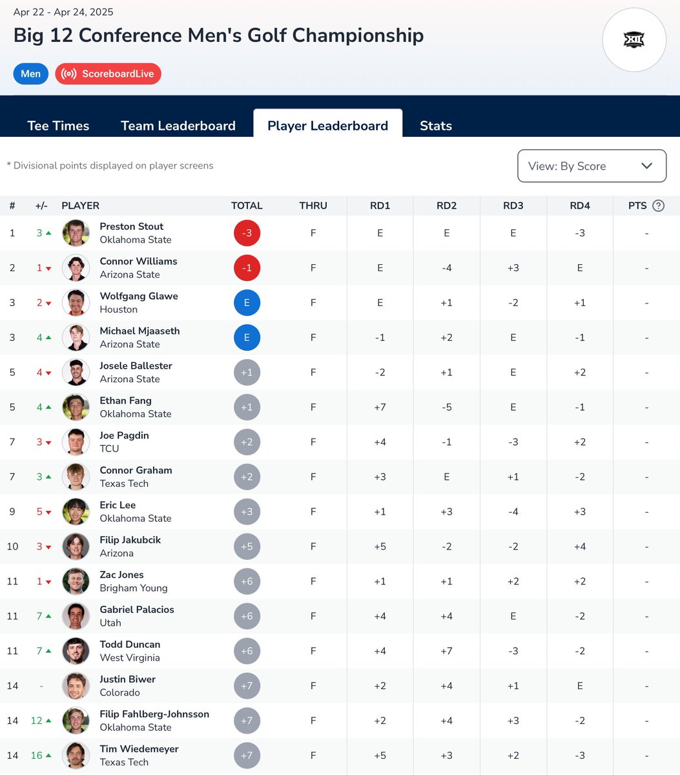Click Preston Stout's green up-arrow movement indicator

click(x=44, y=233)
